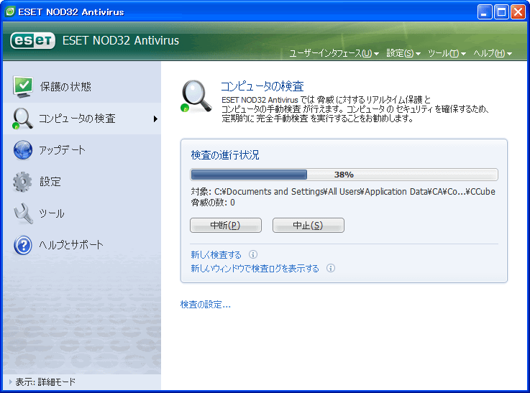
Task: Open the ツール(T) top dropdown menu
Action: [447, 53]
